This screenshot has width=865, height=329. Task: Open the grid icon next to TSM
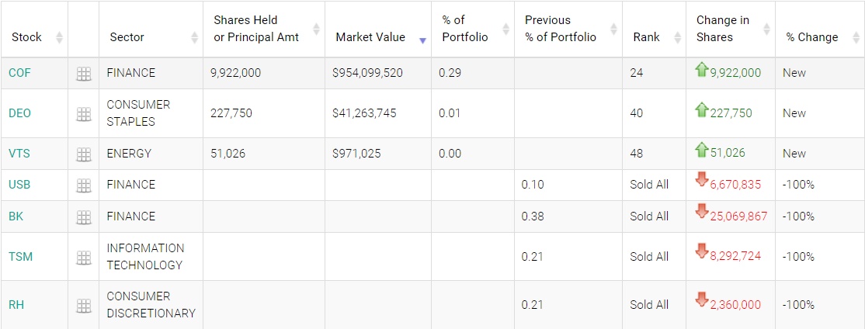(83, 258)
